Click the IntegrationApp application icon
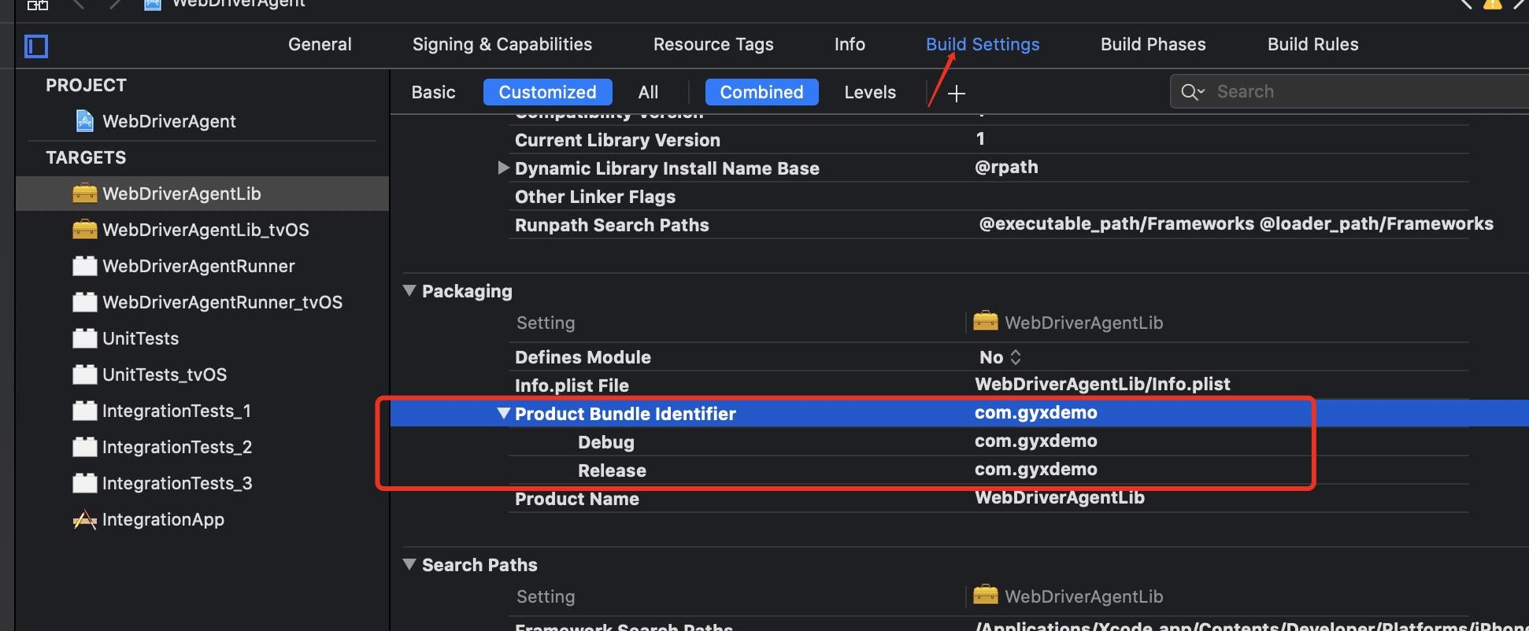Image resolution: width=1529 pixels, height=631 pixels. coord(84,519)
